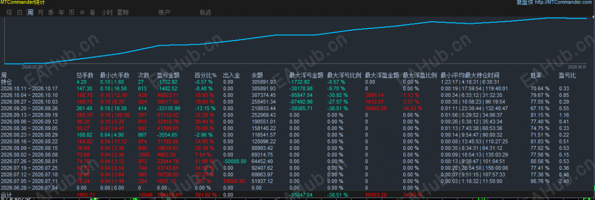Click the 最小|平均|最大持仓时间 column header
595x200 pixels.
(x=470, y=75)
